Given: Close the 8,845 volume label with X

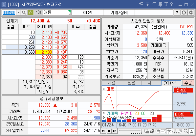Looking at the screenshot, I should tap(192, 113).
